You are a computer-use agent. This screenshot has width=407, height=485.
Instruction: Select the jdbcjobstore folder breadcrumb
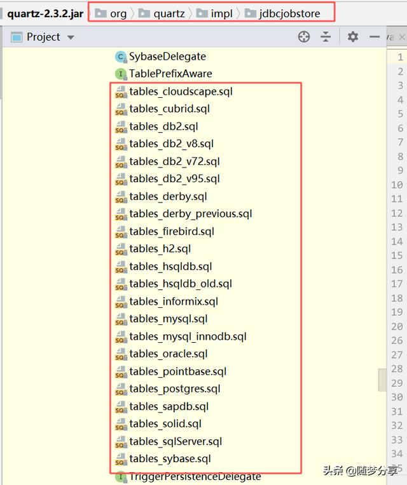[282, 13]
